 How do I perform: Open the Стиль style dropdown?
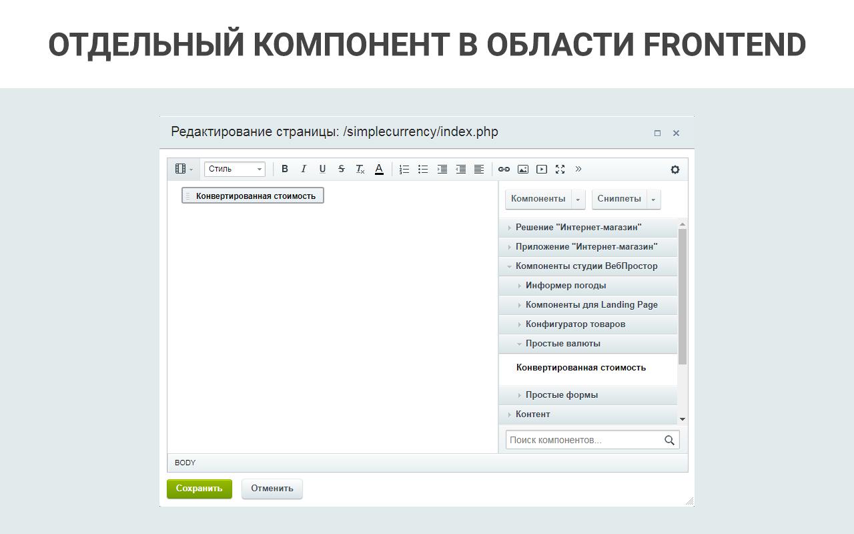(235, 169)
